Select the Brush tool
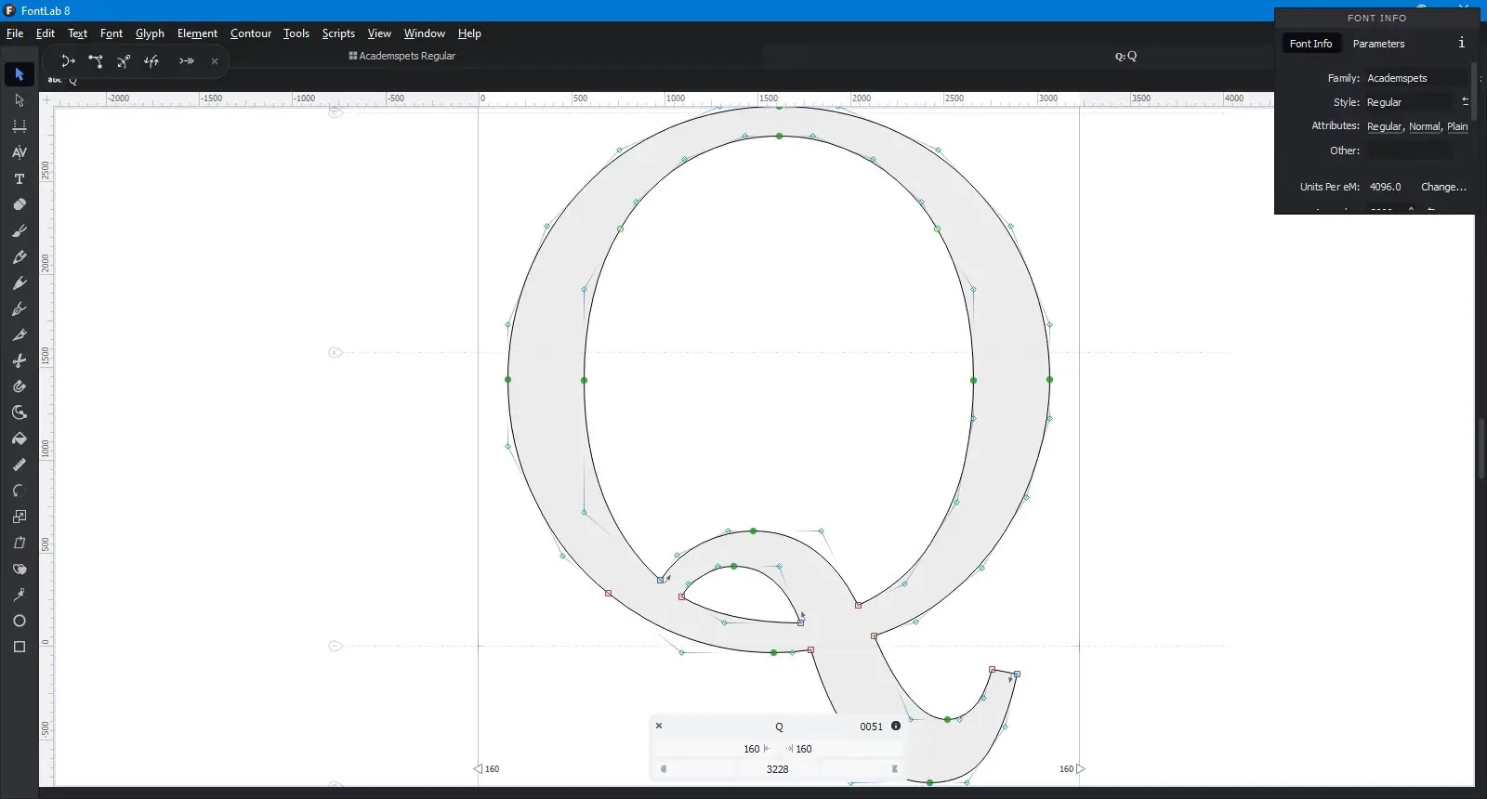Image resolution: width=1487 pixels, height=799 pixels. tap(20, 230)
